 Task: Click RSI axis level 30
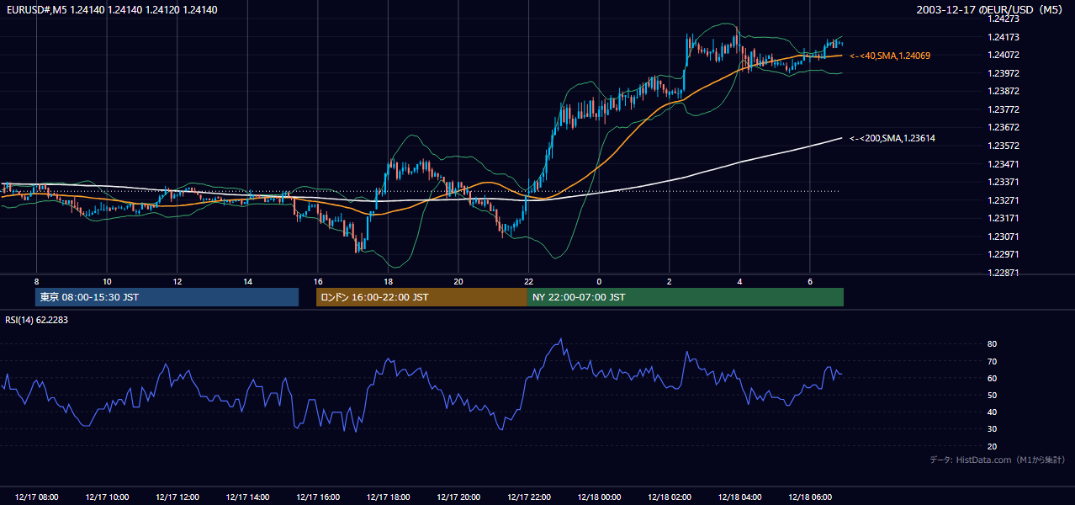[x=993, y=429]
